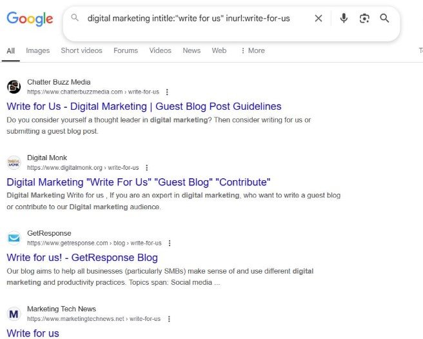The height and width of the screenshot is (339, 423).
Task: Click the chatterbuzzmedia.com URL breadcrumb
Action: click(93, 92)
